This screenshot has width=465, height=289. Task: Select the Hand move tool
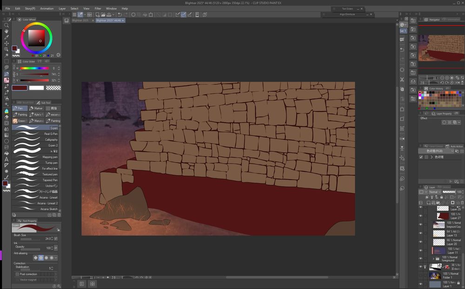(x=7, y=31)
